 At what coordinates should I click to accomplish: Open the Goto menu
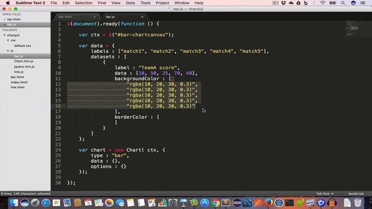pyautogui.click(x=130, y=3)
